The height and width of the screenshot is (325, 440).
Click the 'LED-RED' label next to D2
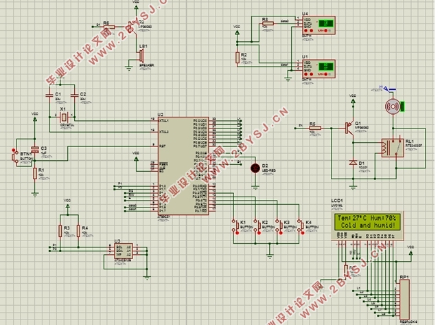tap(269, 170)
